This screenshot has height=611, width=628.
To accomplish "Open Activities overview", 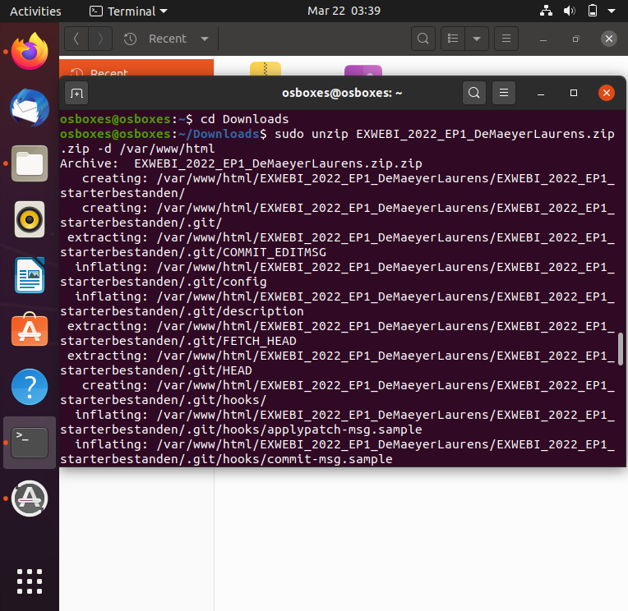I will [x=35, y=11].
